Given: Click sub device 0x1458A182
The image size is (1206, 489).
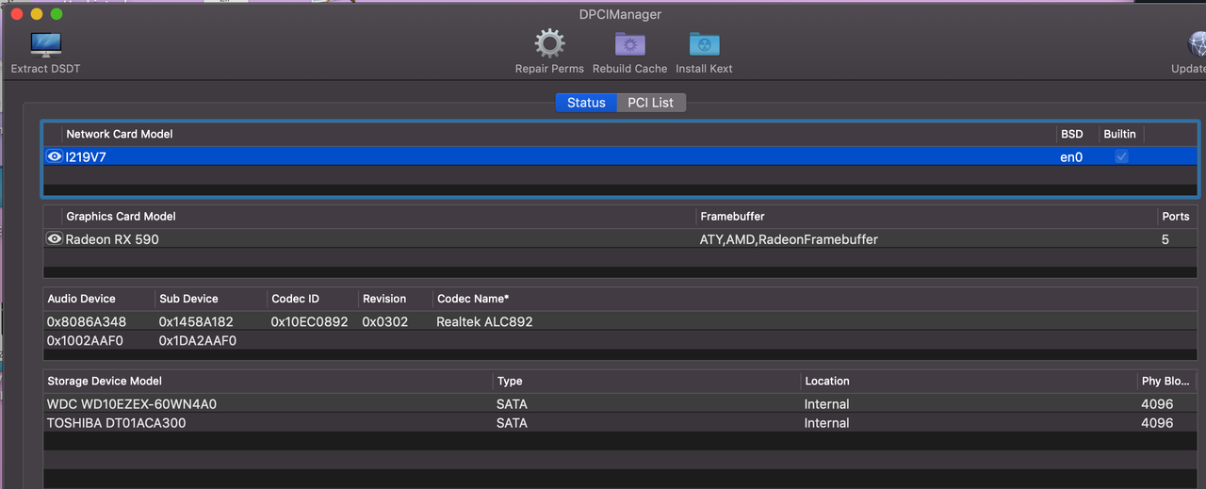Looking at the screenshot, I should point(197,321).
